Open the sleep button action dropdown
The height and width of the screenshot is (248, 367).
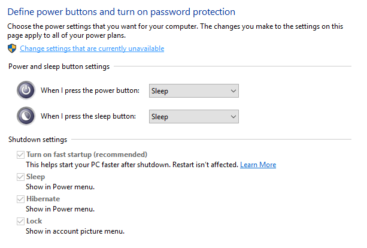pos(193,117)
